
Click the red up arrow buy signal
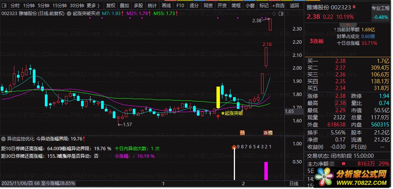point(218,117)
